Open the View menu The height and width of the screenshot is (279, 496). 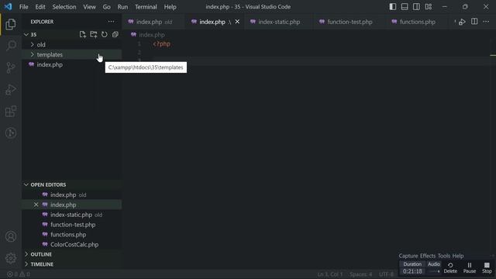[90, 7]
